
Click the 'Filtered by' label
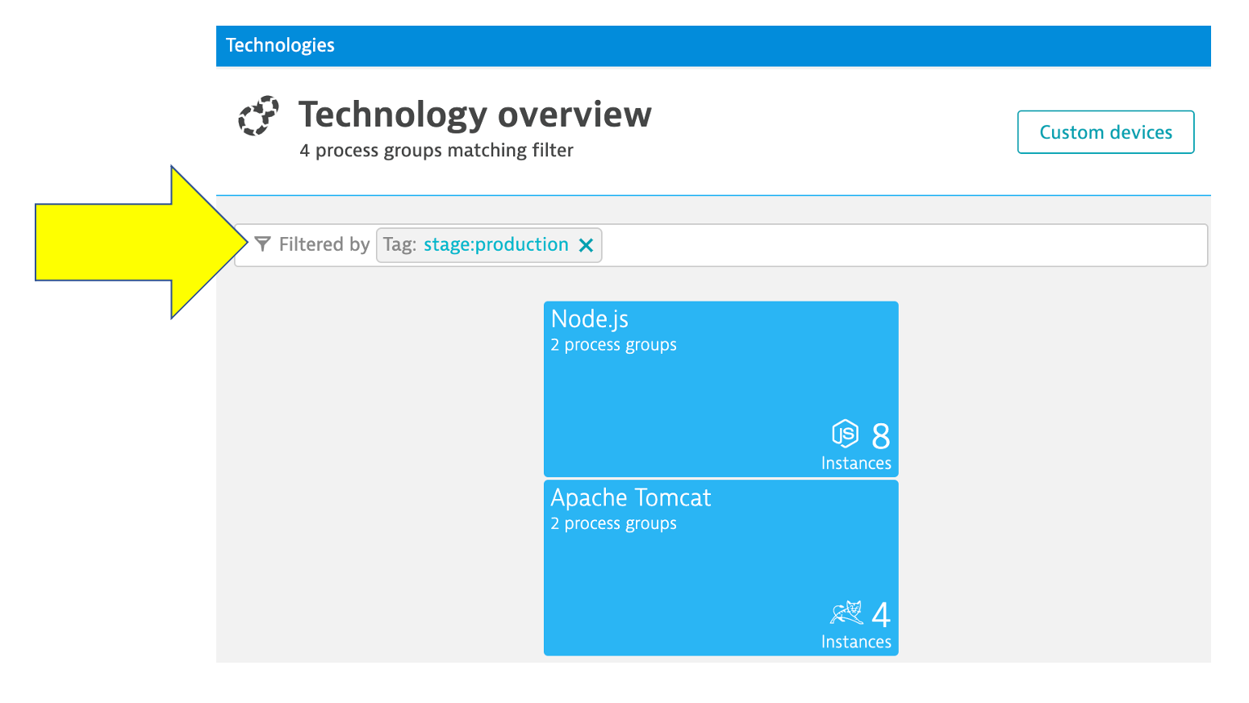[324, 245]
